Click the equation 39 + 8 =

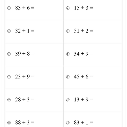click(x=25, y=54)
